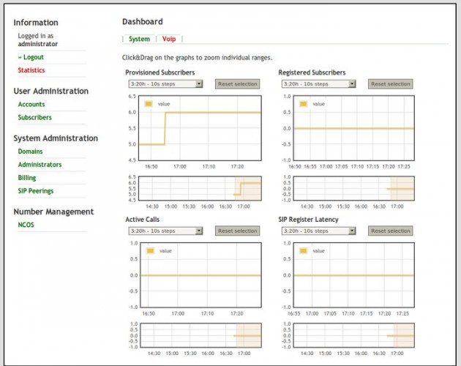
Task: Open Active Calls time range dropdown
Action: [165, 231]
